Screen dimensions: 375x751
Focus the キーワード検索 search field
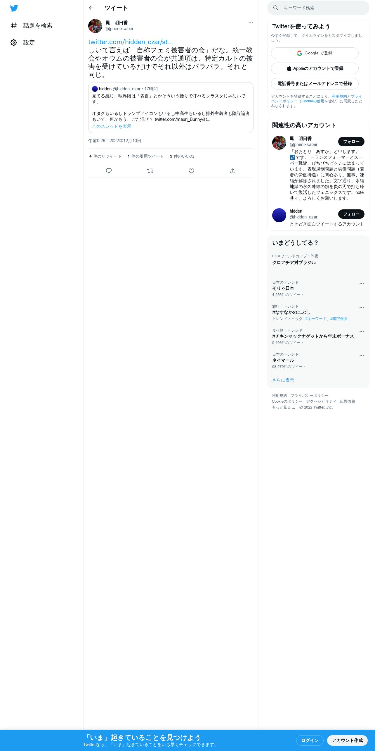click(x=318, y=8)
